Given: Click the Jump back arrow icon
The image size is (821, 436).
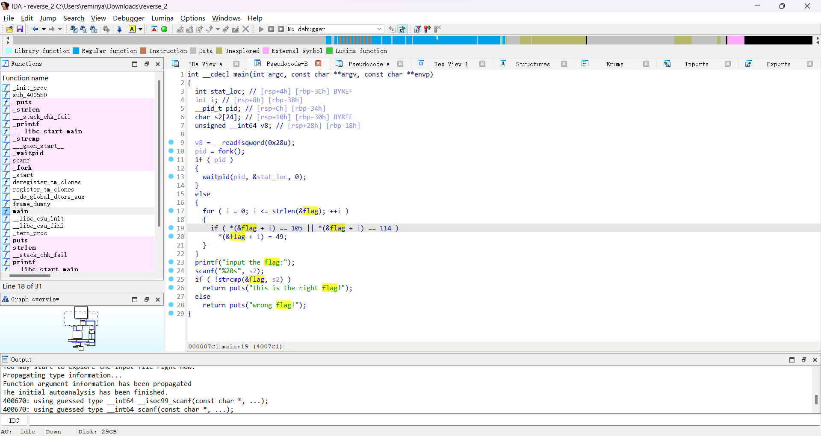Looking at the screenshot, I should pos(35,29).
